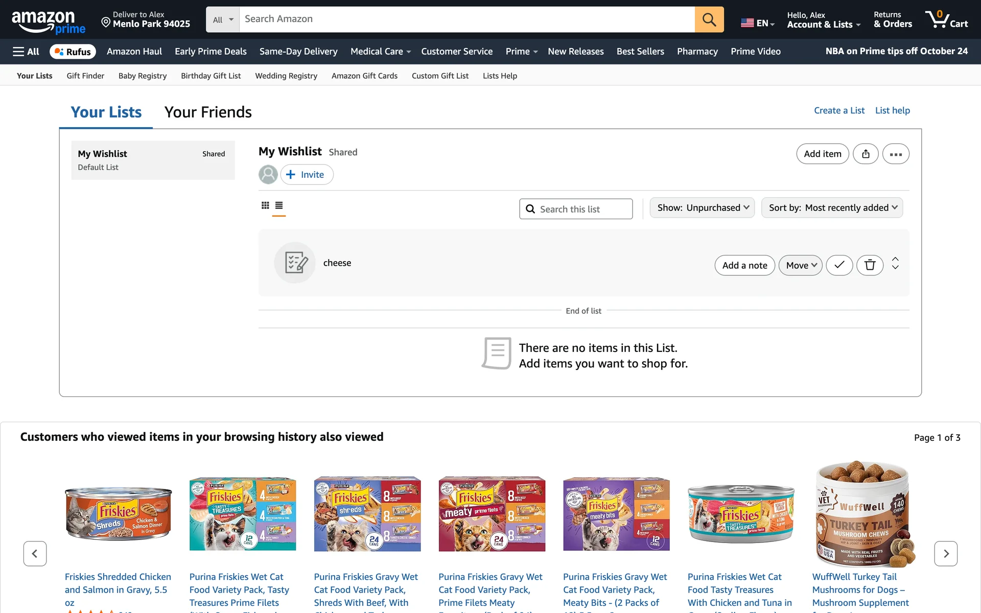Go to next page of recommendations
This screenshot has width=981, height=613.
click(946, 553)
